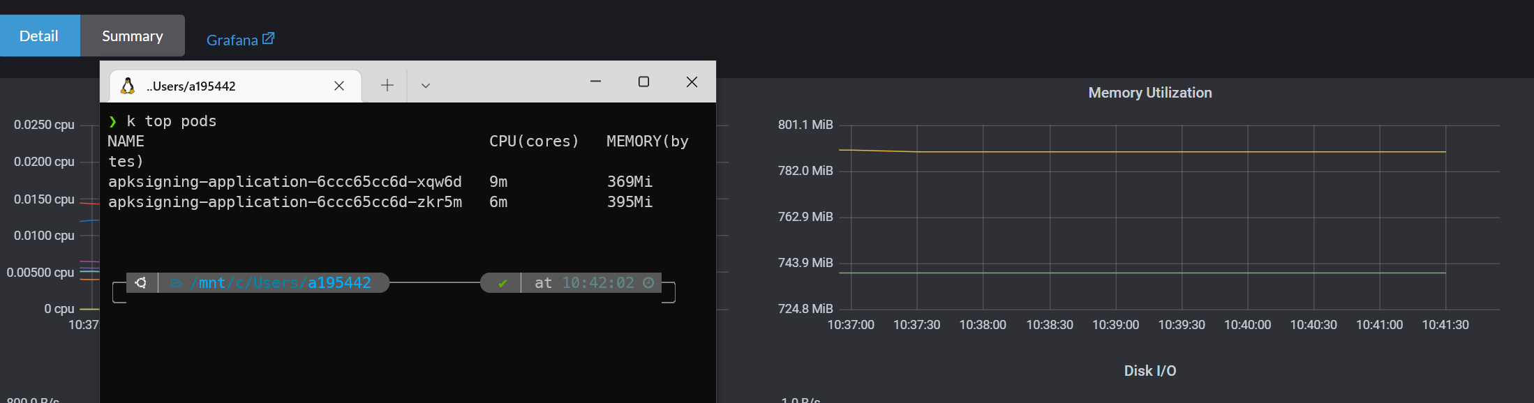Click the 0.00500 cpu axis label
The height and width of the screenshot is (403, 1534).
40,273
